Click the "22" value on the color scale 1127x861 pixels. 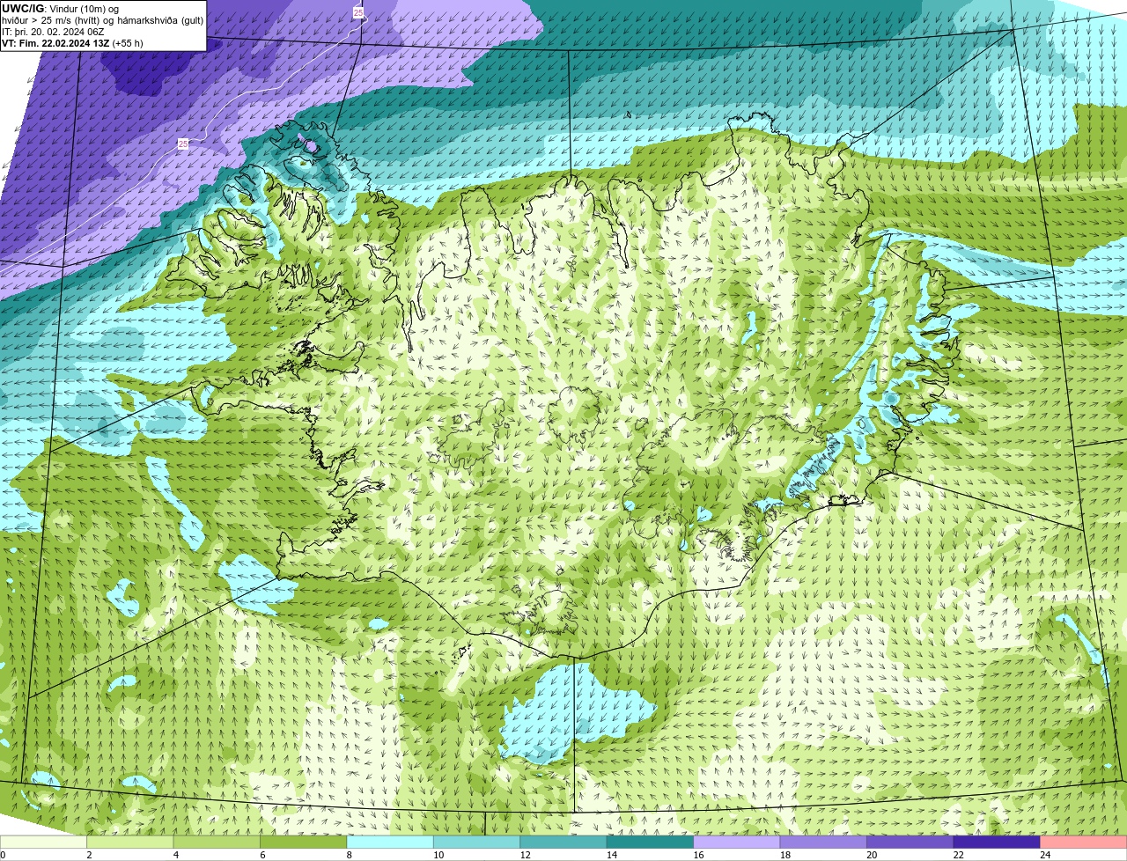click(959, 855)
